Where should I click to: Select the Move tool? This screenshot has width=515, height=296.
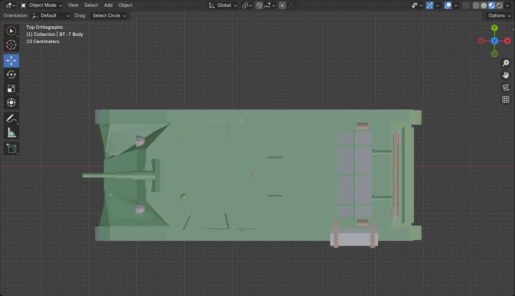[x=11, y=61]
